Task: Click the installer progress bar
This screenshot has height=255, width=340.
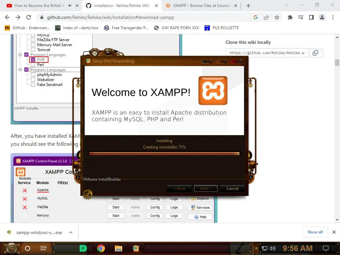Action: [164, 153]
